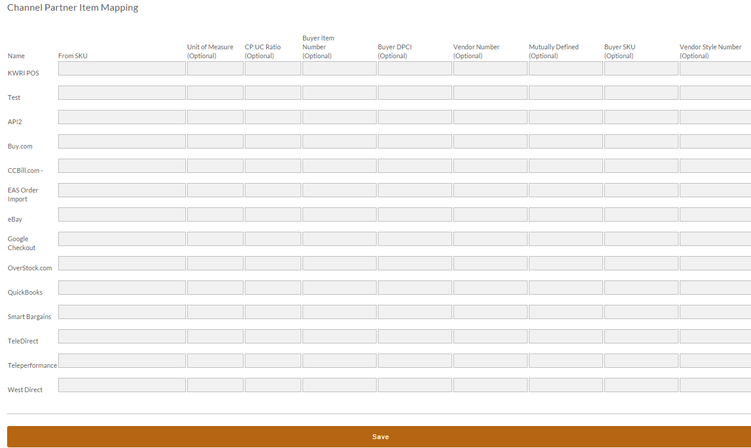This screenshot has height=448, width=751.
Task: Select the CP:UC Ratio field for TeleDirect
Action: (x=273, y=336)
